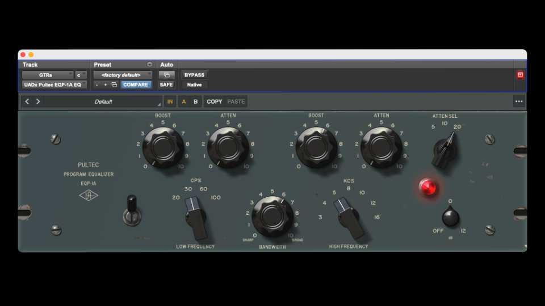Switch to the A settings slot

(x=184, y=101)
